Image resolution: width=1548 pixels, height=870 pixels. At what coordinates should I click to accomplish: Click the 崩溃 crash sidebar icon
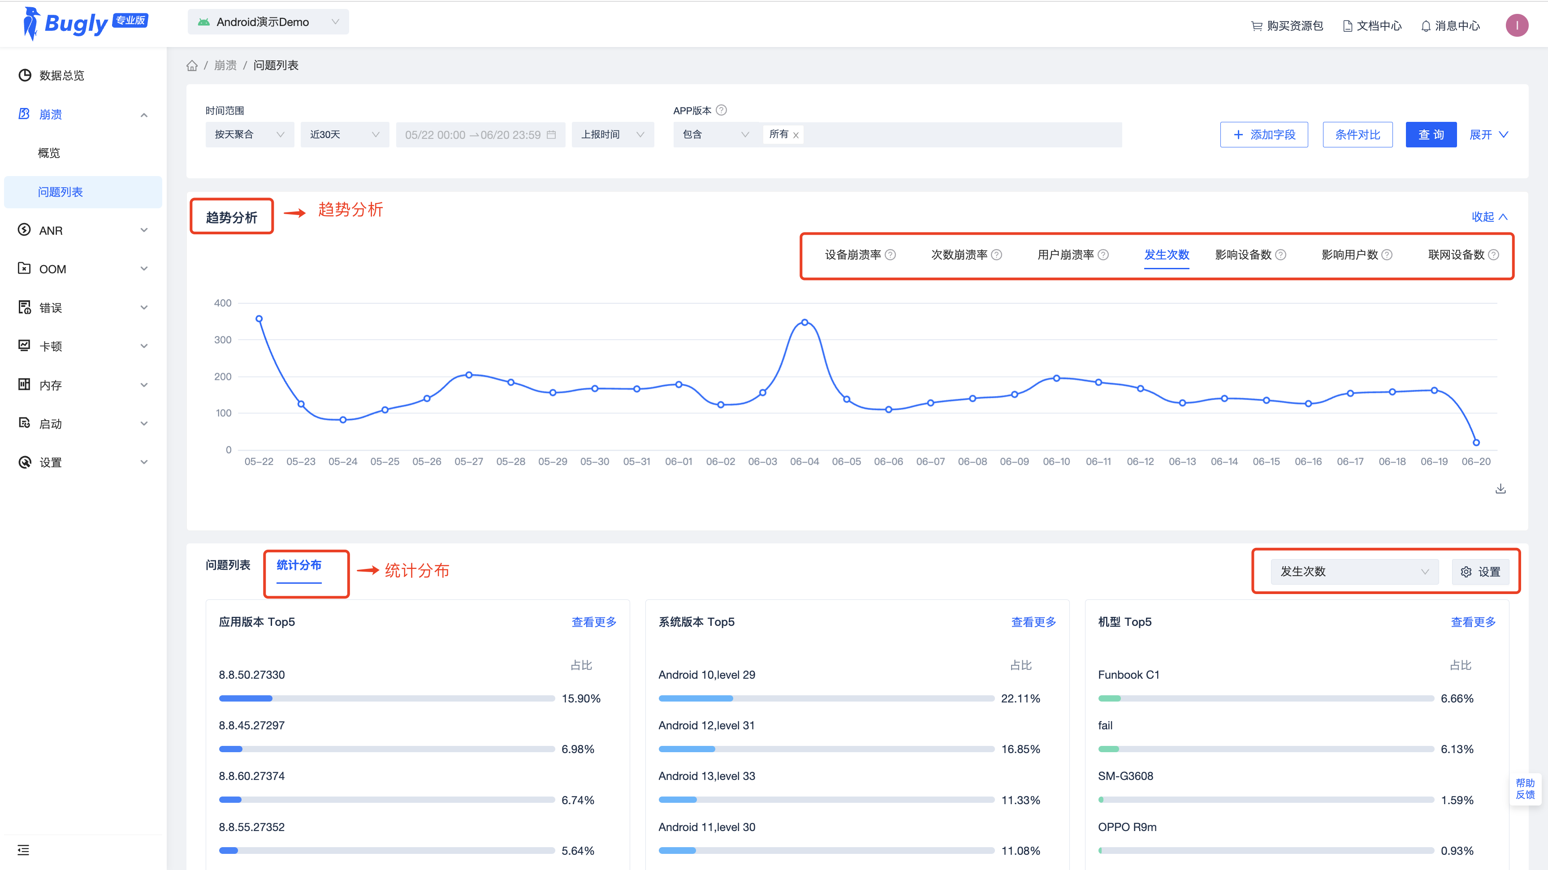[x=25, y=113]
